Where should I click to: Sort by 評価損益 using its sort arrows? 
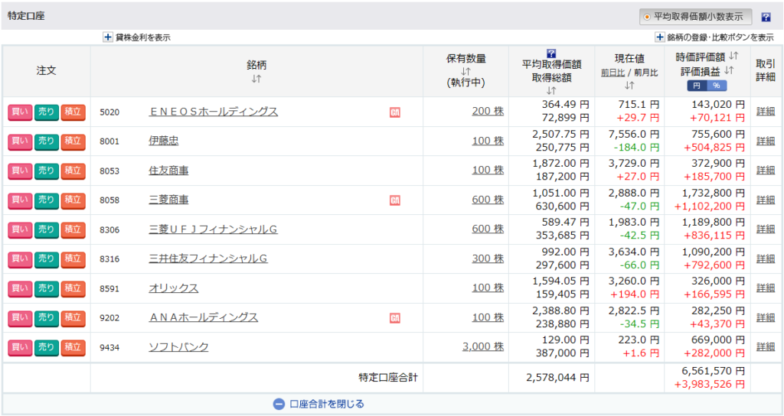tap(729, 70)
